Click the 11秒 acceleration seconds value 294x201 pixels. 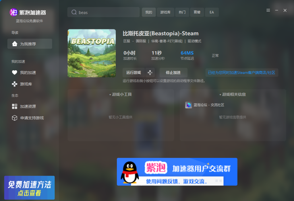pos(156,53)
